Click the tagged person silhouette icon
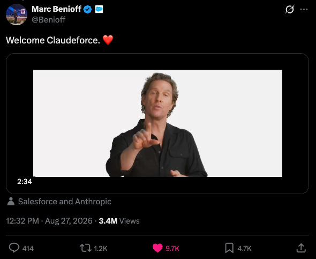Image resolution: width=316 pixels, height=259 pixels. (11, 201)
